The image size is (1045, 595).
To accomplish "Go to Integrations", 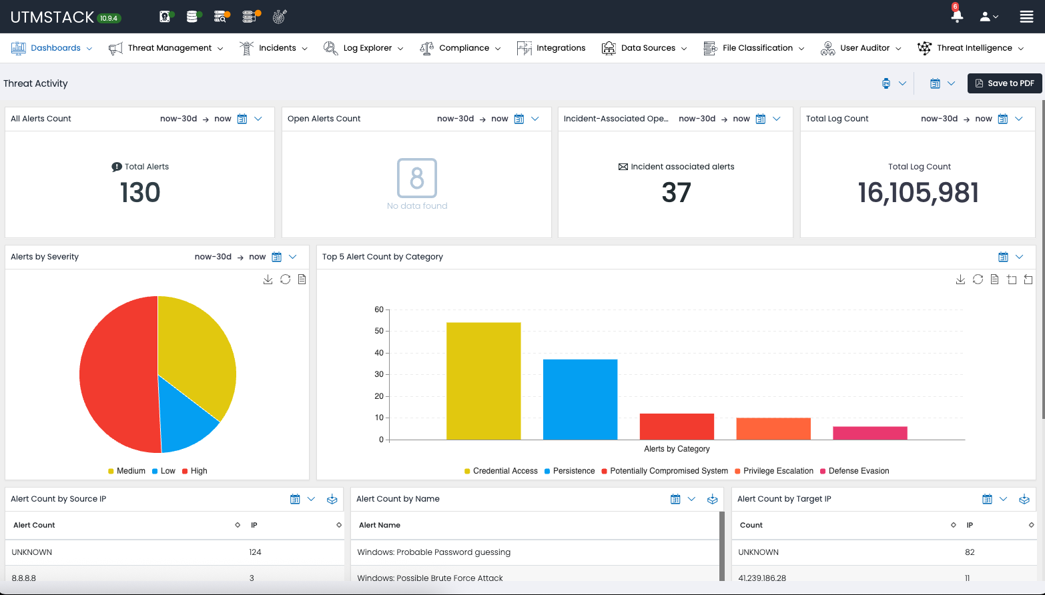I will (x=551, y=48).
